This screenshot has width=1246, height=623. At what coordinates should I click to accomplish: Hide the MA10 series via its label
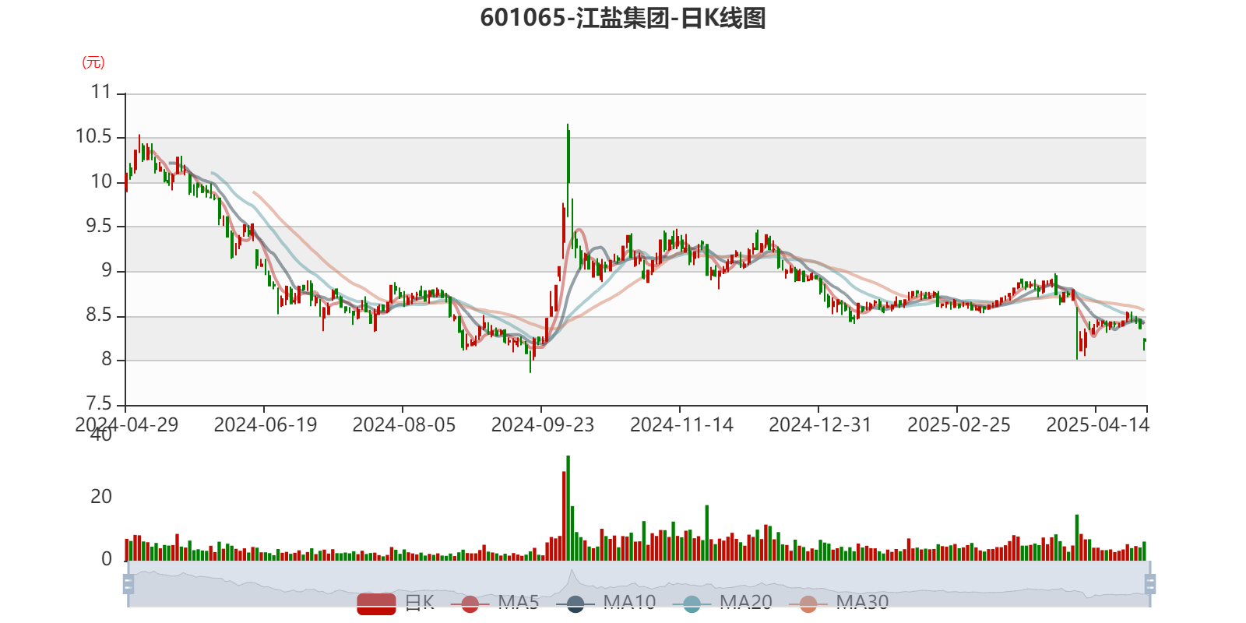pyautogui.click(x=629, y=603)
